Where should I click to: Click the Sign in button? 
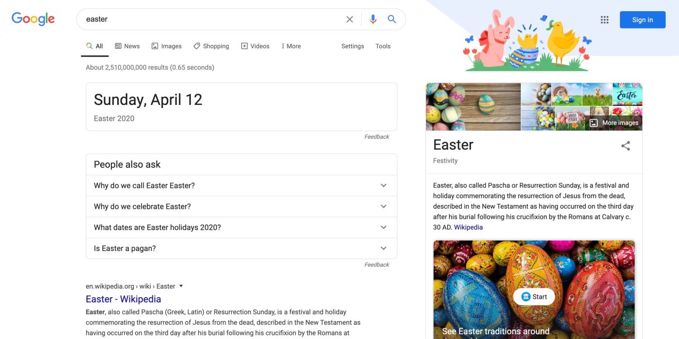[642, 19]
